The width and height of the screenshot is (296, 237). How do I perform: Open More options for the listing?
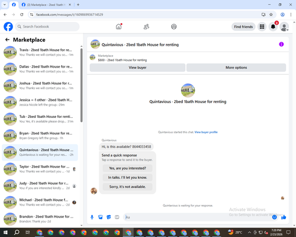click(x=236, y=68)
